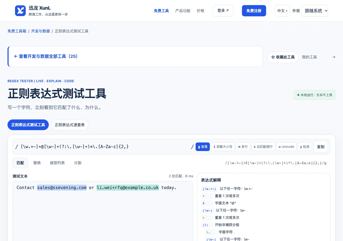This screenshot has width=343, height=241.
Task: Click the 登录 button
Action: click(x=223, y=11)
